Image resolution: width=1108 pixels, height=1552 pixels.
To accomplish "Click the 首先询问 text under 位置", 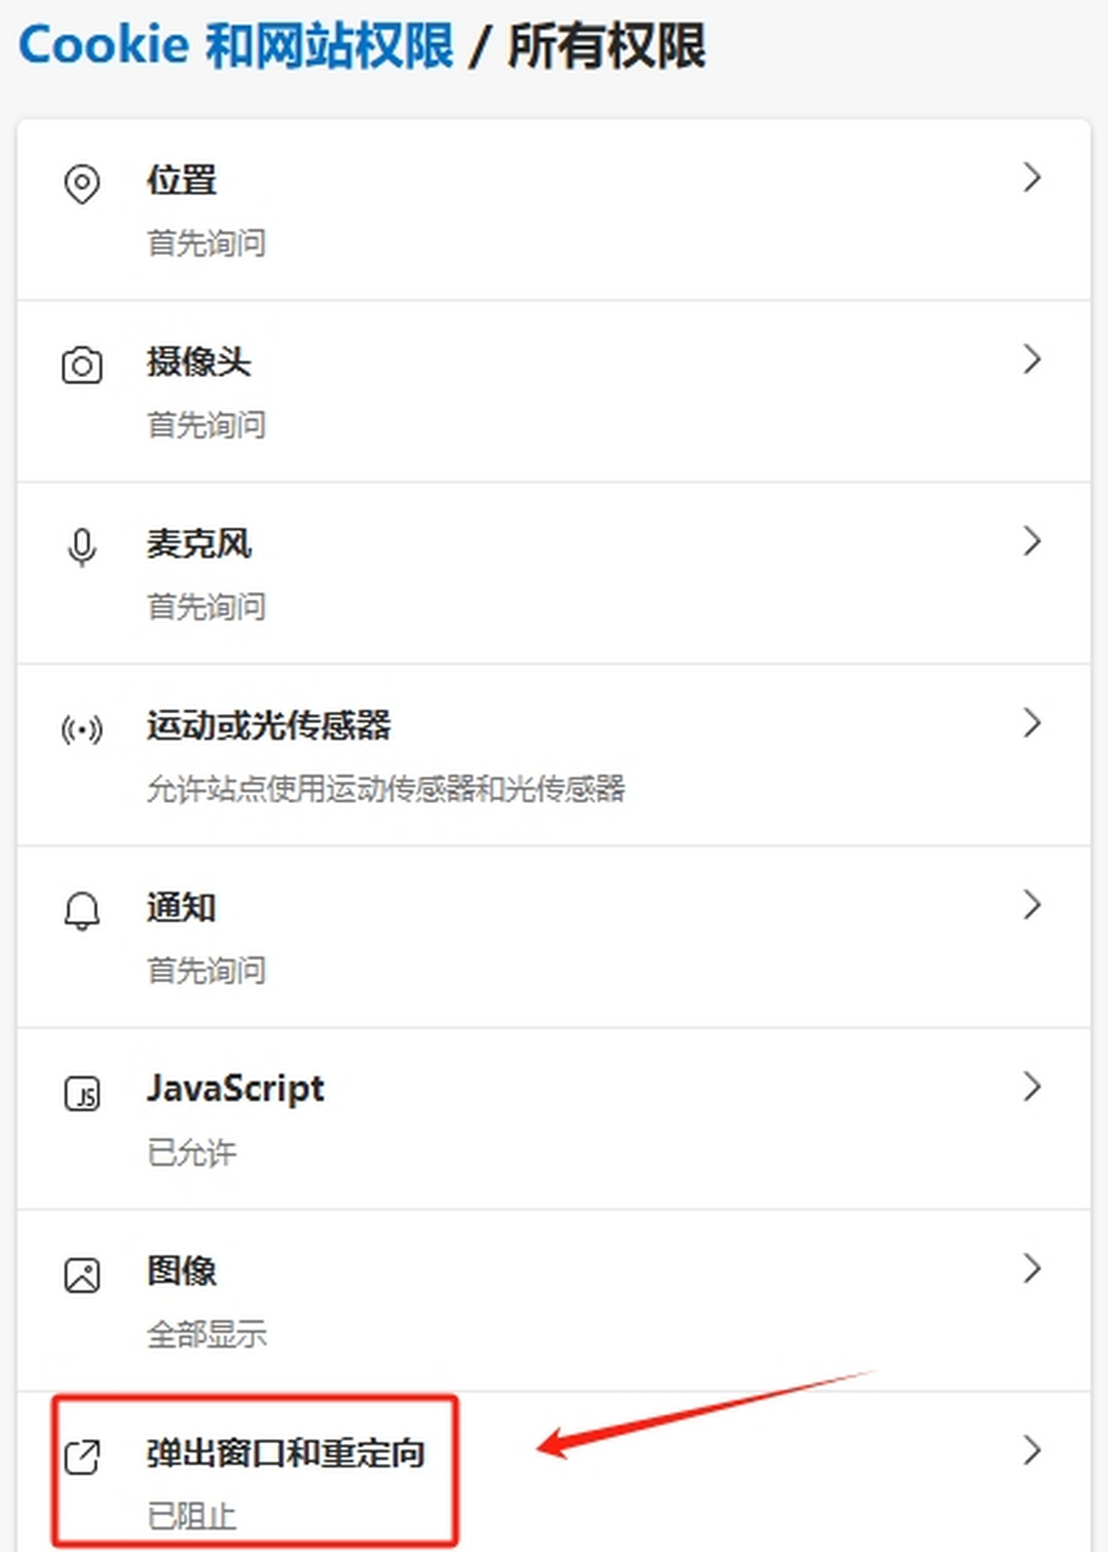I will 205,244.
